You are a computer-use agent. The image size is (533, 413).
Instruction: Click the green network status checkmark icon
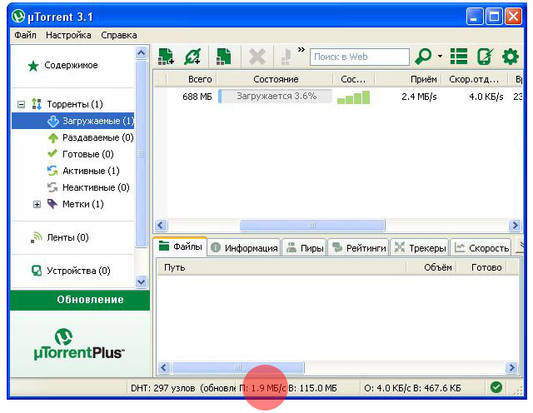pos(496,387)
